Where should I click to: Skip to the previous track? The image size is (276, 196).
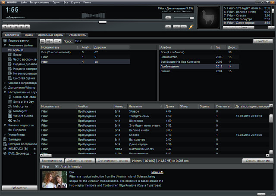click(x=5, y=27)
